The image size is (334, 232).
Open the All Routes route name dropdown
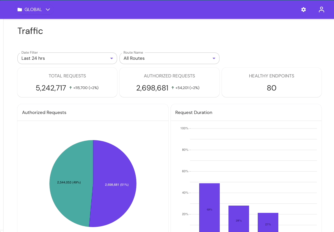coord(165,58)
